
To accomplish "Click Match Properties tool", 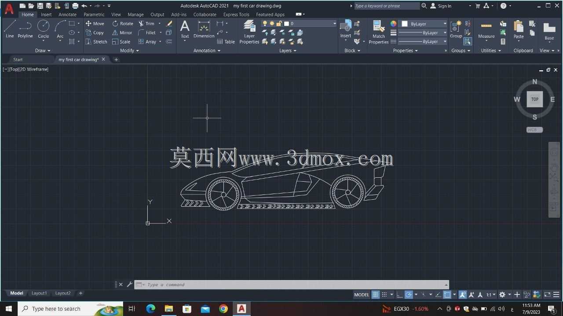I will pos(378,32).
